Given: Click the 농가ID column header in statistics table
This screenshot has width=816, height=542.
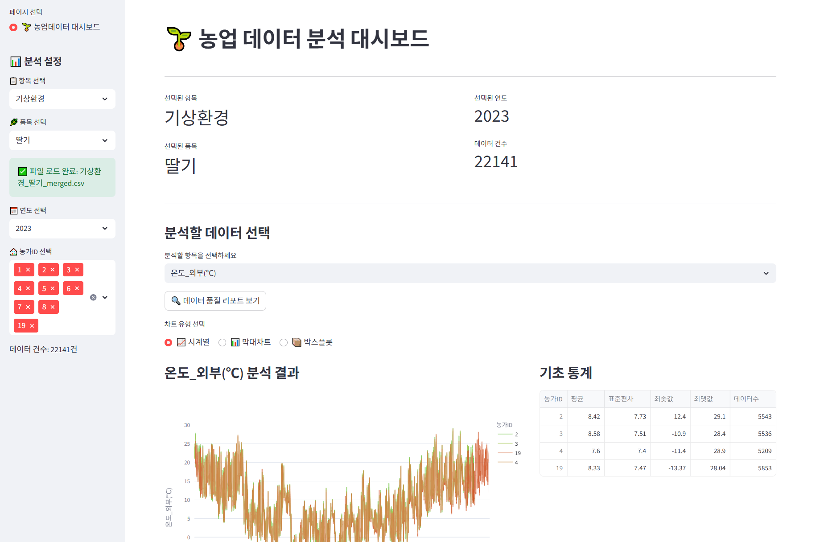Looking at the screenshot, I should [553, 399].
